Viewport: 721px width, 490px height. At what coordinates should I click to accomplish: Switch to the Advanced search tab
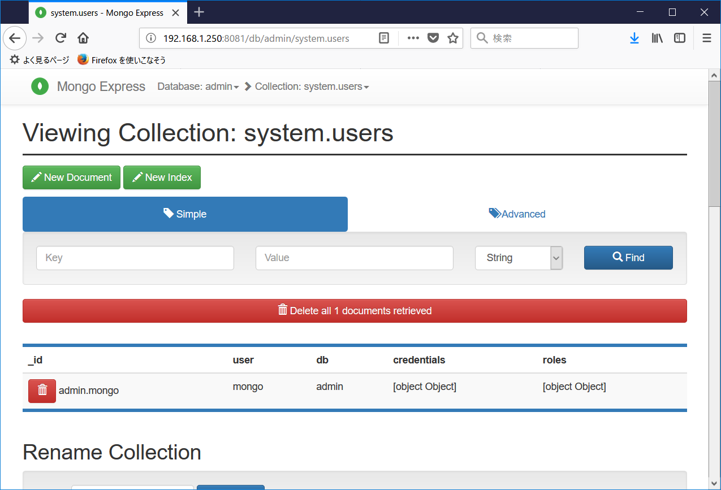pos(516,214)
